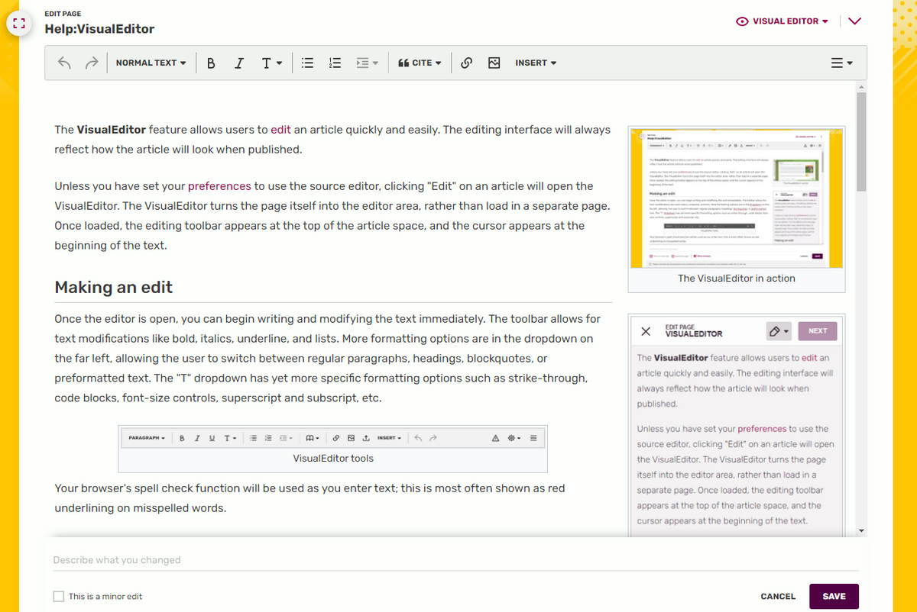The width and height of the screenshot is (917, 612).
Task: Insert a numbered list
Action: tap(335, 63)
